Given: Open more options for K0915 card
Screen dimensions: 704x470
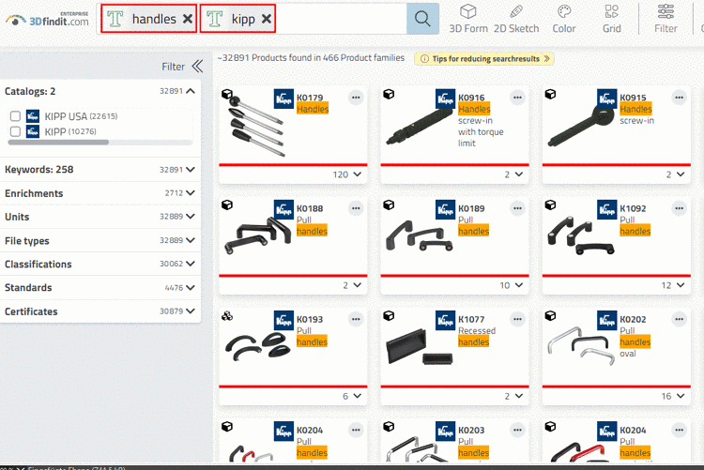Looking at the screenshot, I should point(680,98).
